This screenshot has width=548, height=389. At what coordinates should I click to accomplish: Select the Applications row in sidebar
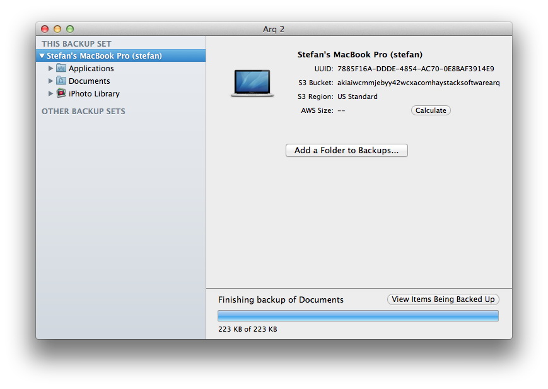click(120, 68)
